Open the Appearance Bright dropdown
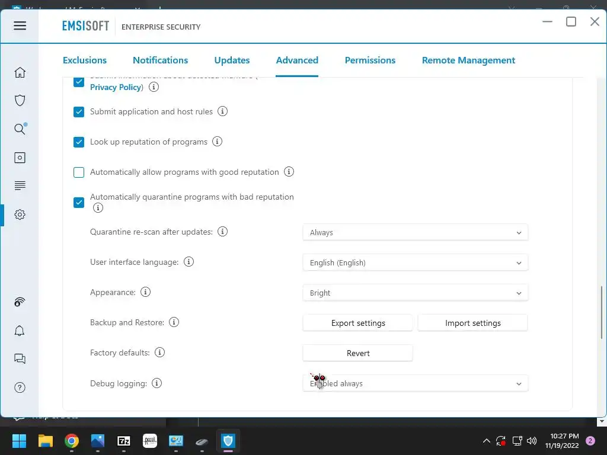 coord(416,293)
